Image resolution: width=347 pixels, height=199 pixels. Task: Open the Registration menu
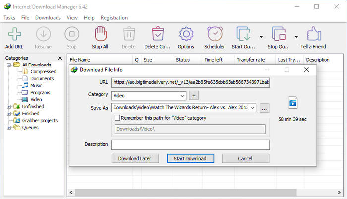point(114,18)
